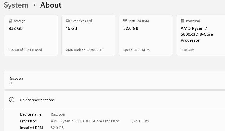Select the Raccoon X1 device header card
The height and width of the screenshot is (131, 225).
pyautogui.click(x=114, y=80)
